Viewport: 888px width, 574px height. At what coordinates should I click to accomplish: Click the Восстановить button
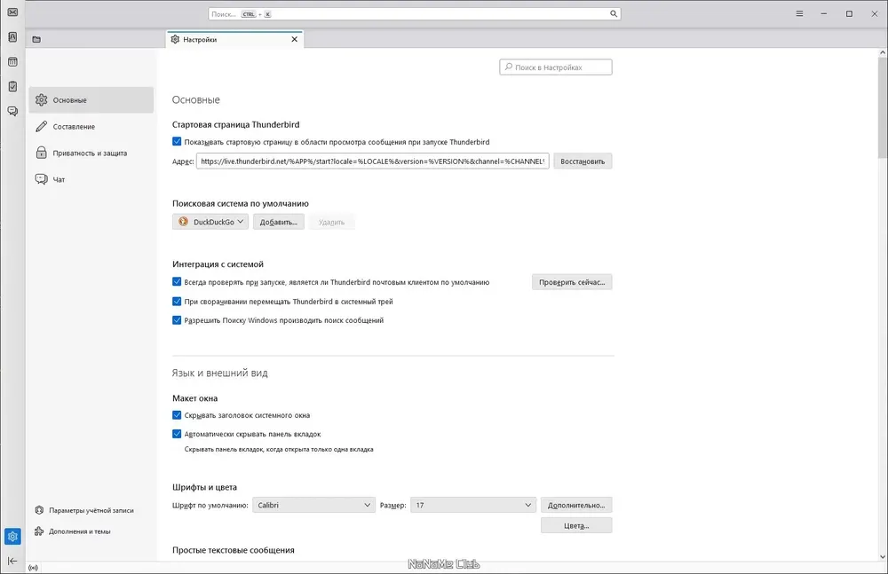click(x=583, y=161)
